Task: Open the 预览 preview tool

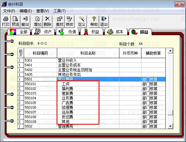Action: 15,21
